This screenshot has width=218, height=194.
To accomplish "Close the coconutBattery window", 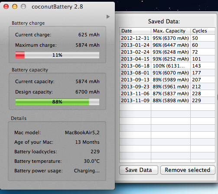I will pyautogui.click(x=6, y=6).
